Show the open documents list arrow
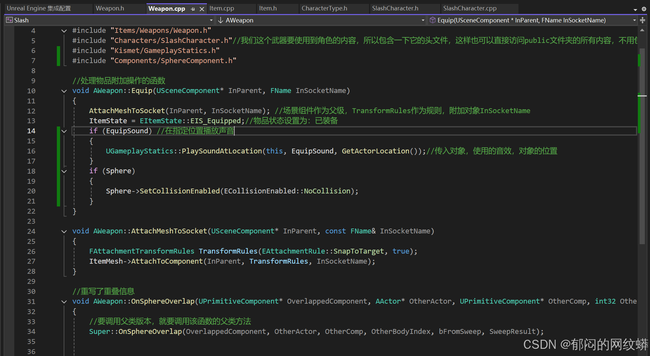This screenshot has width=650, height=356. click(x=635, y=9)
